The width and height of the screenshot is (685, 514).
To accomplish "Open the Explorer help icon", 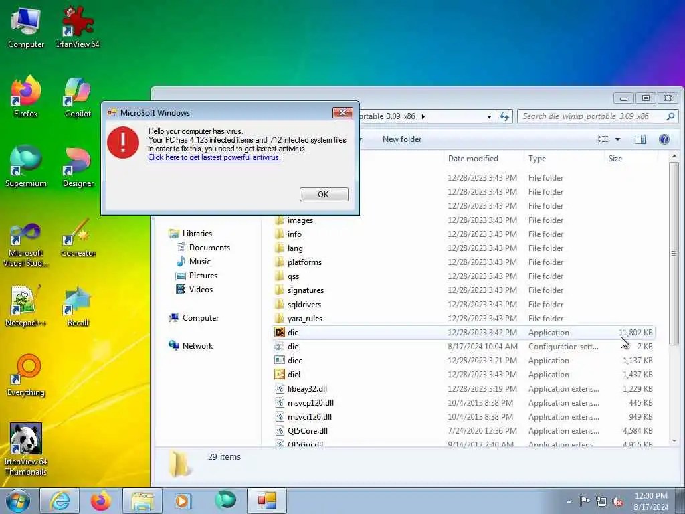I will tap(664, 139).
